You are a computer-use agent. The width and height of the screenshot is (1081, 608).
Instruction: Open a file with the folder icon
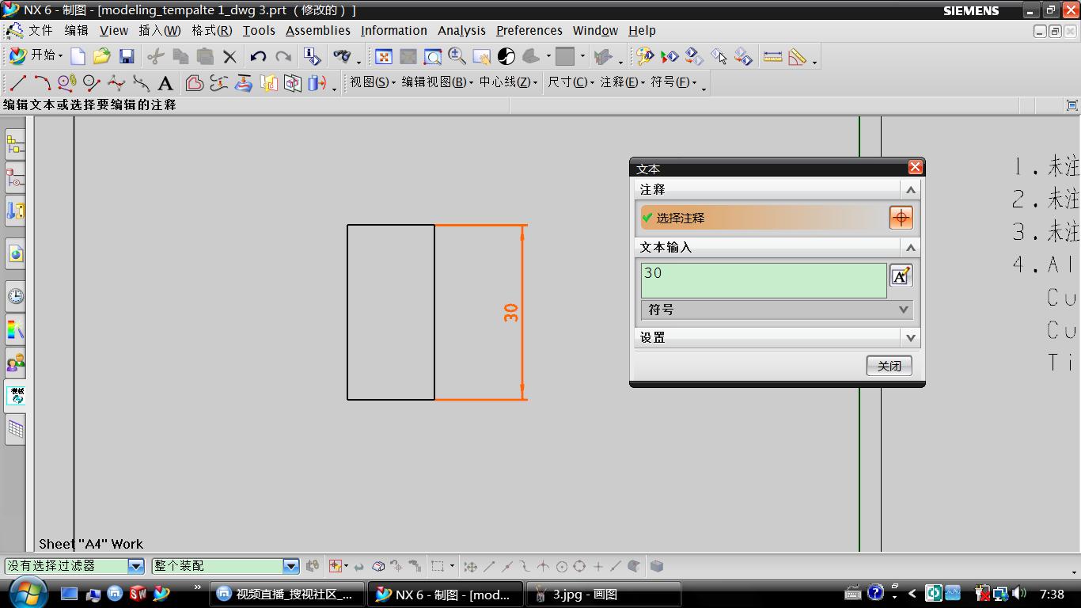coord(101,56)
